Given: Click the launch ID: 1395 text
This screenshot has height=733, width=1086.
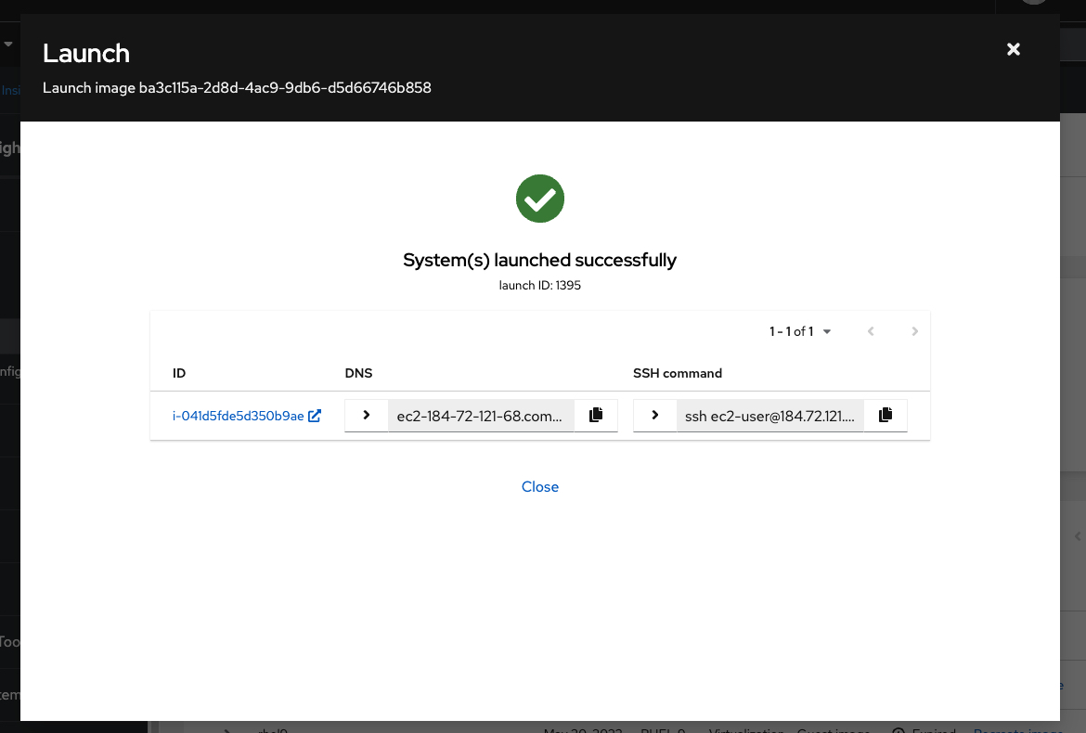Looking at the screenshot, I should [x=540, y=286].
